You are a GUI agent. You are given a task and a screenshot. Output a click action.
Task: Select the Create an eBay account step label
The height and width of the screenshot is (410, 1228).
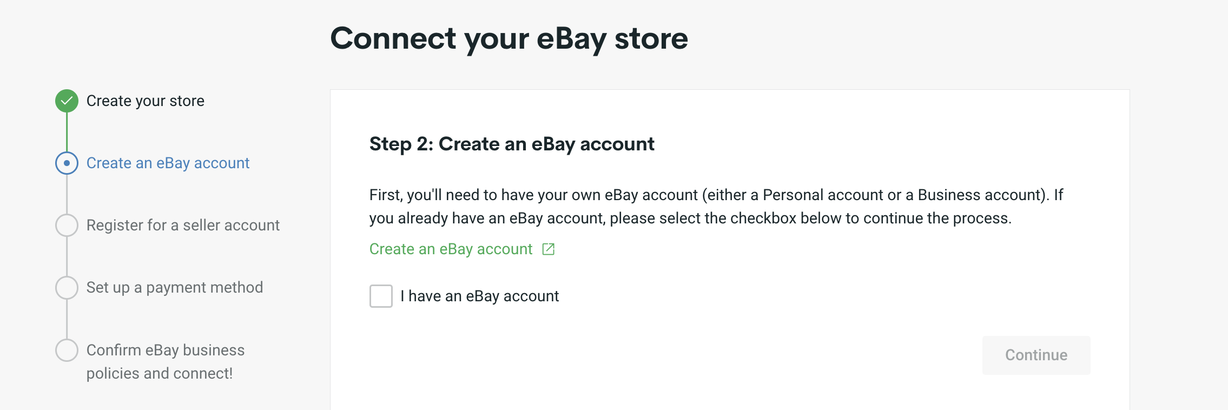pos(168,163)
